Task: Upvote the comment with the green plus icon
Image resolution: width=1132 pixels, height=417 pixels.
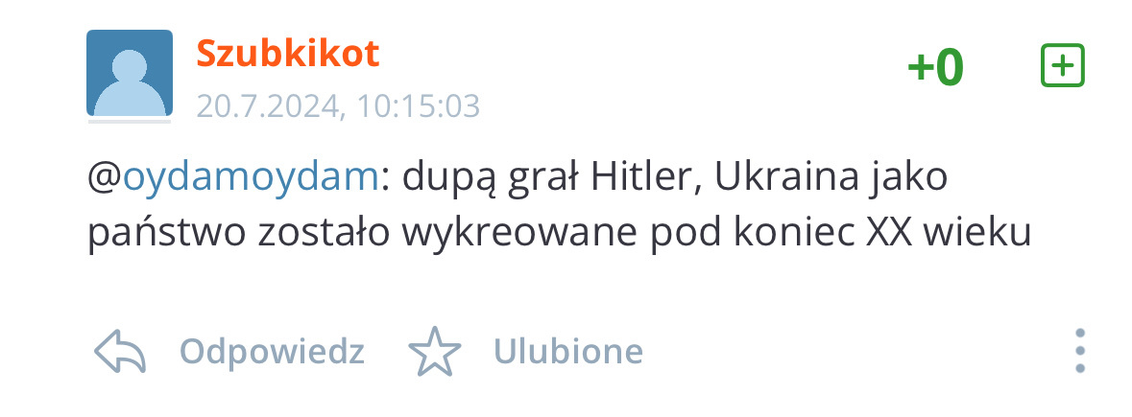Action: click(1062, 65)
